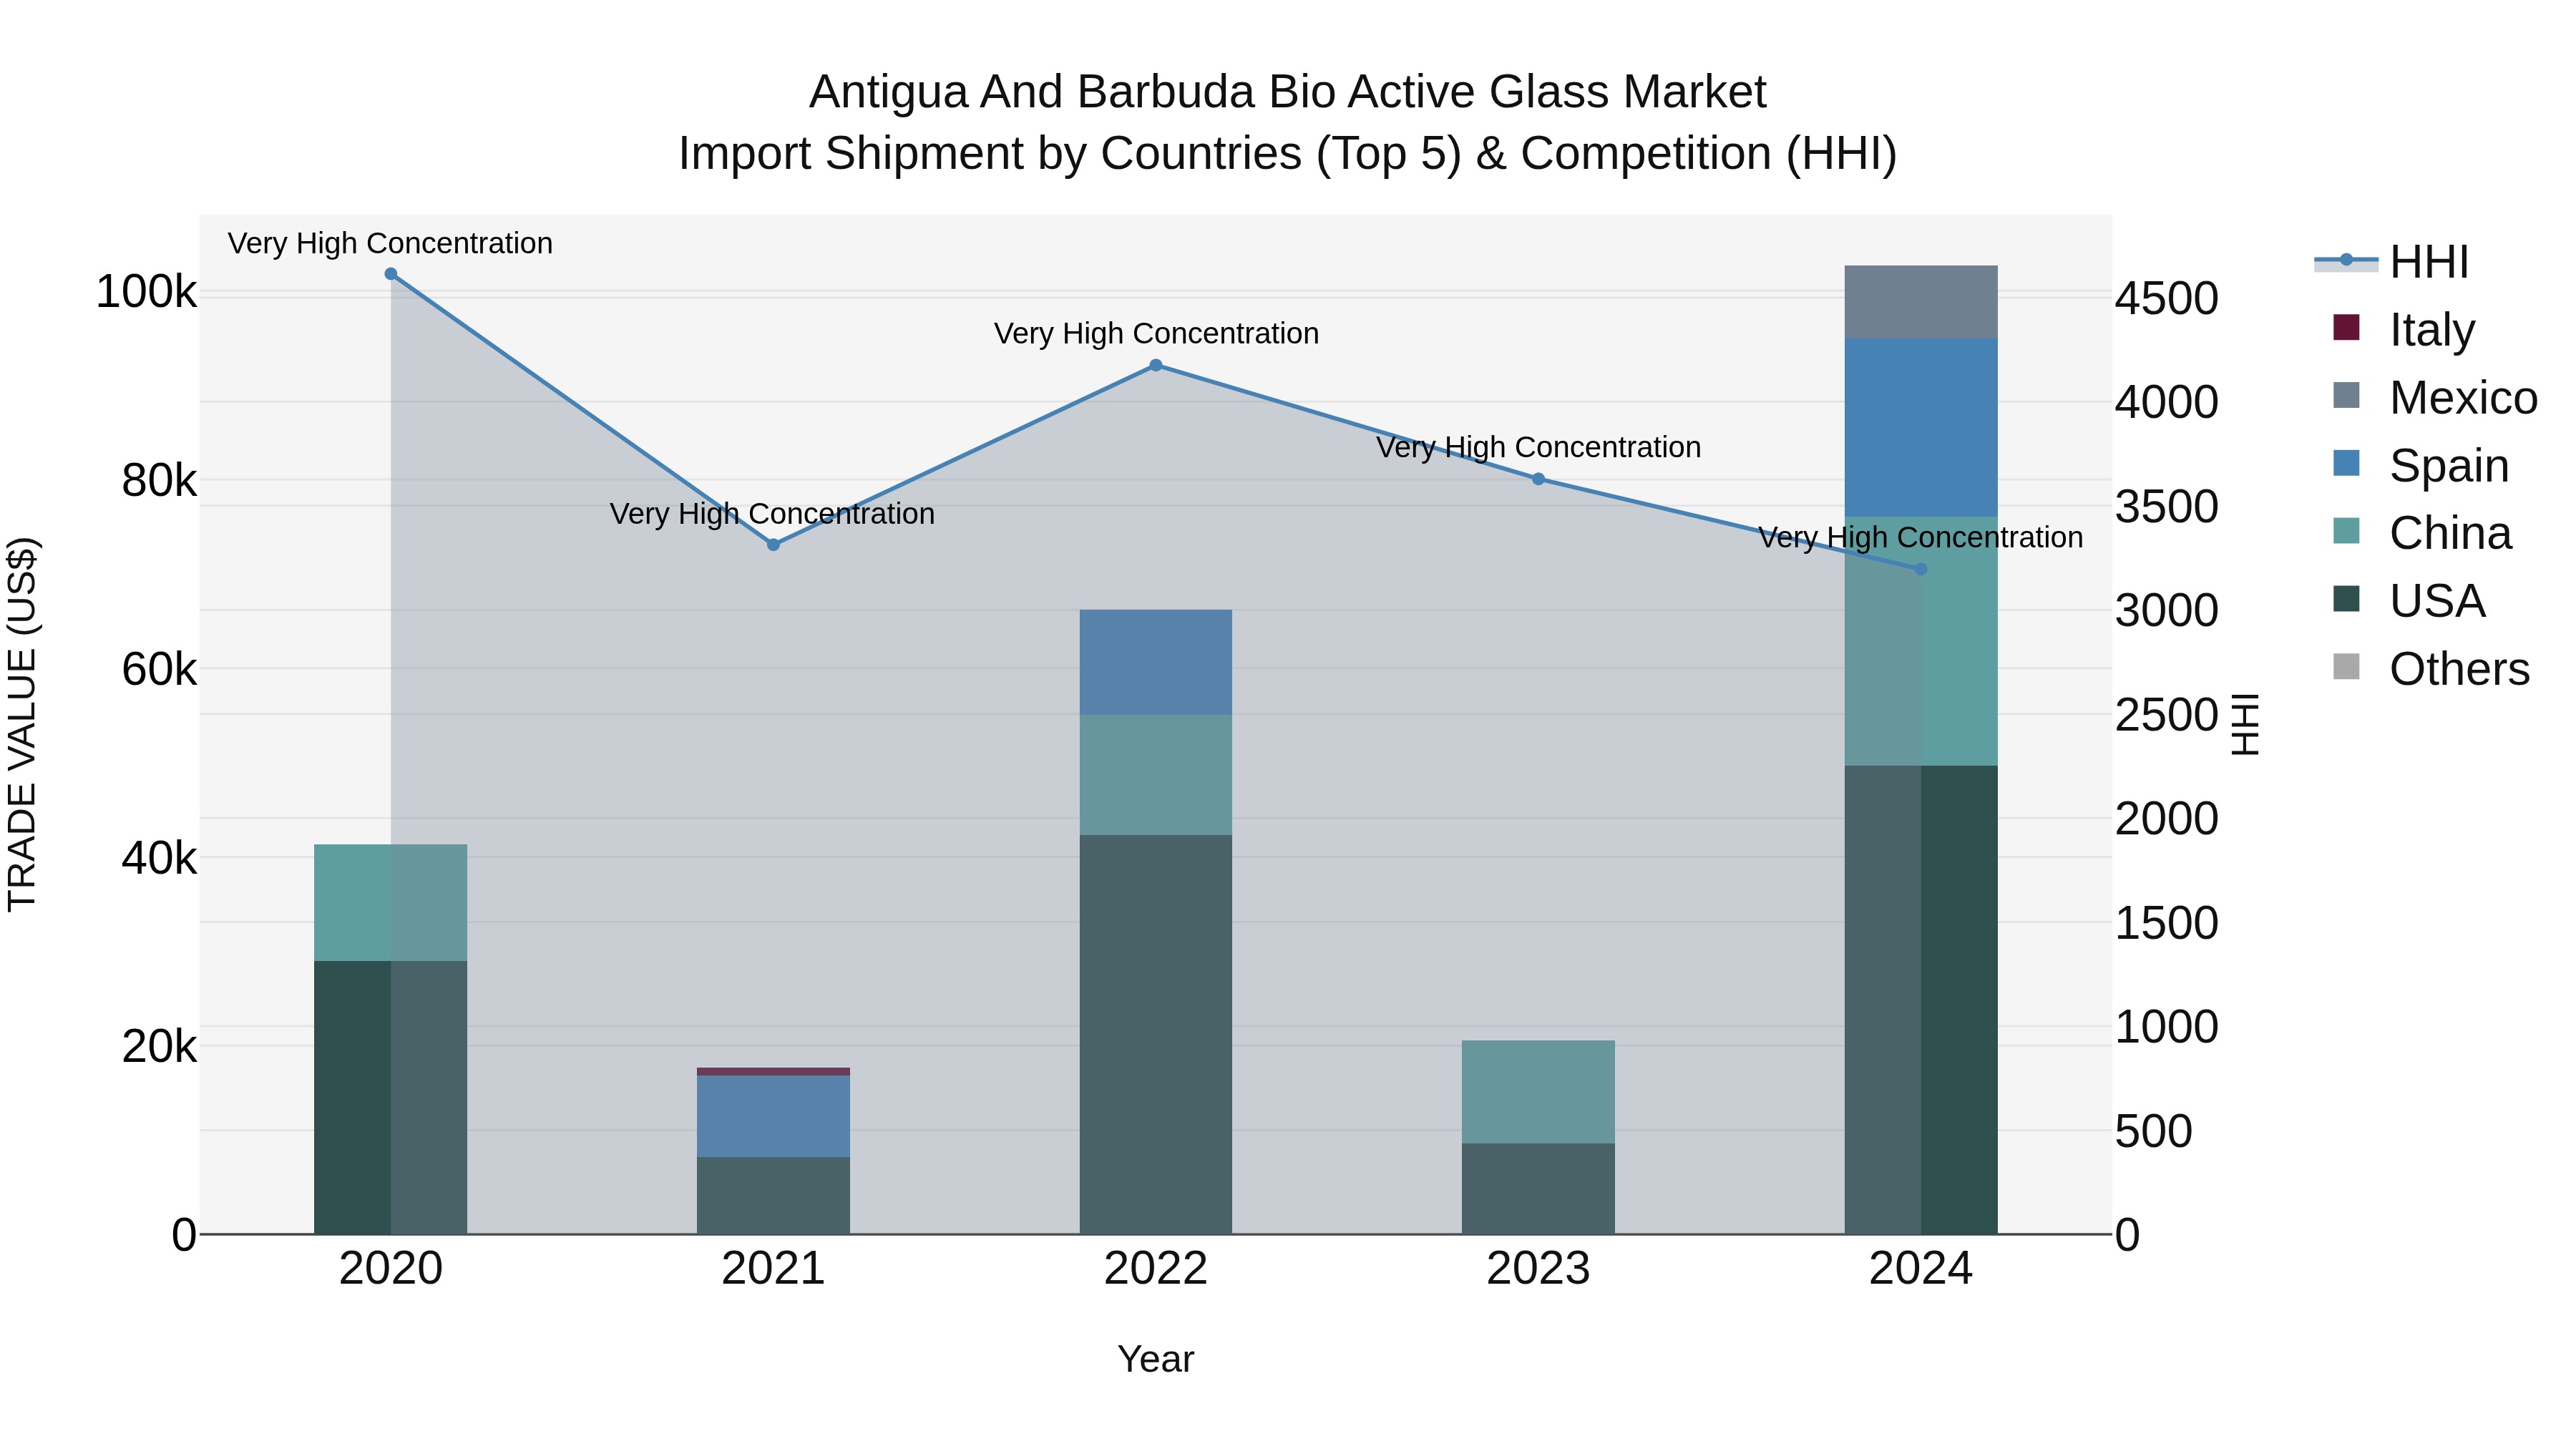Click the 2023 x-axis label

click(1538, 1269)
